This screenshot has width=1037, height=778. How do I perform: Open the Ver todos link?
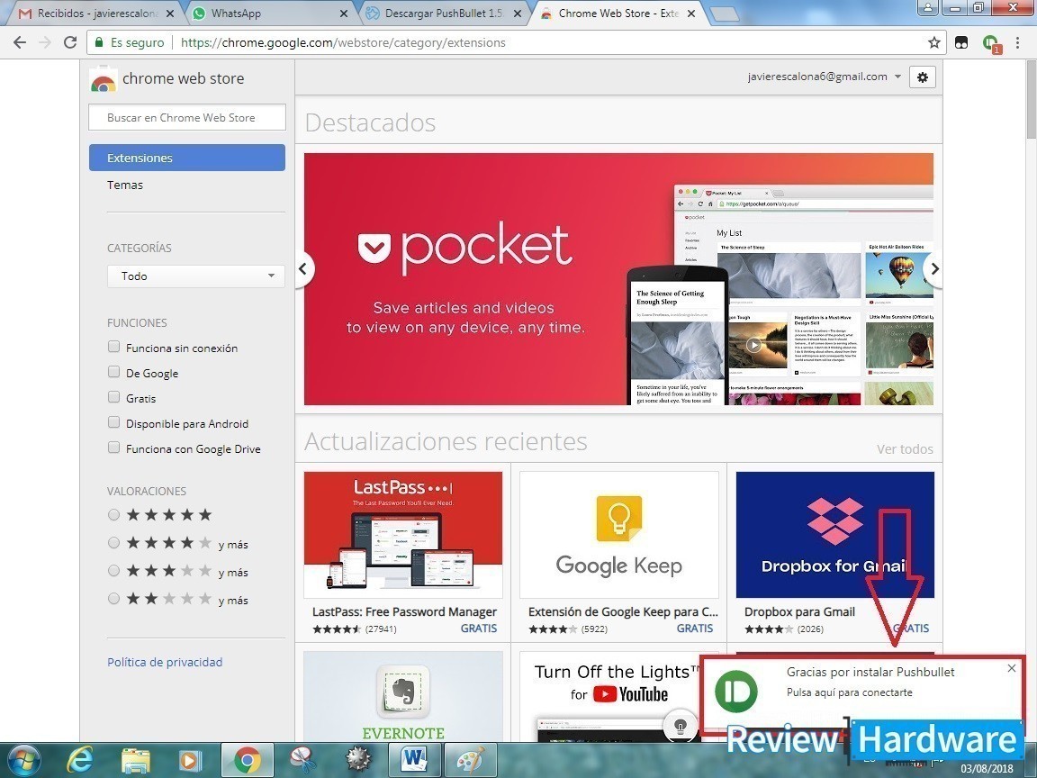click(905, 449)
